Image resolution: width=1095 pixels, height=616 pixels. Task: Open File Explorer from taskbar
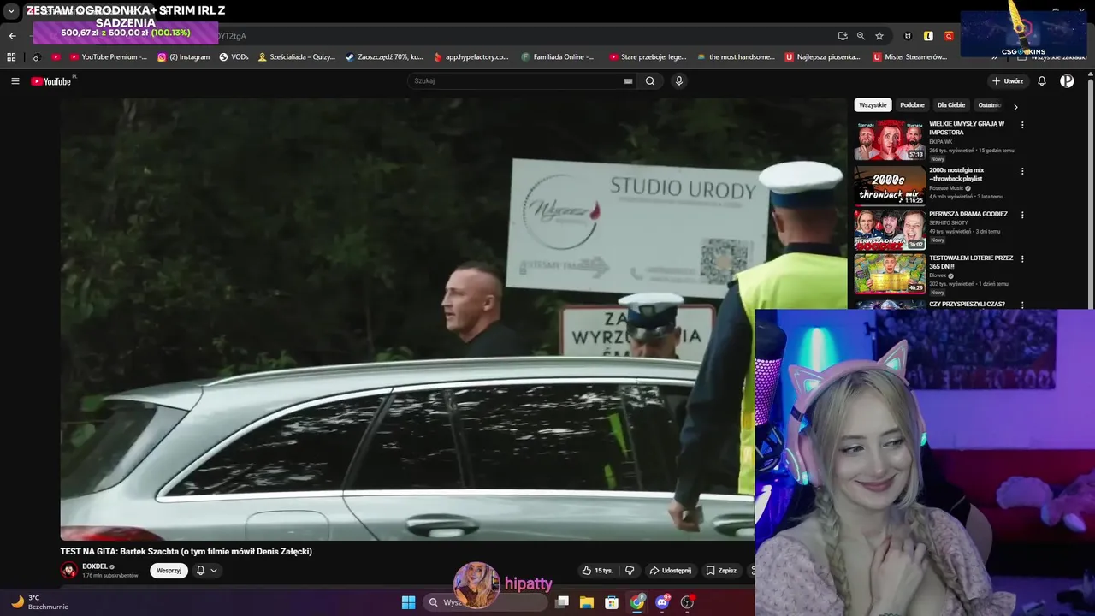click(587, 602)
